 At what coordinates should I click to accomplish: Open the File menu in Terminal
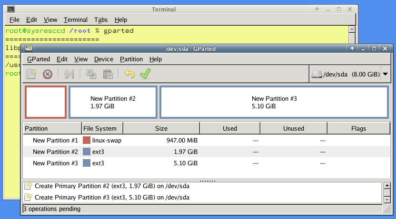point(14,19)
